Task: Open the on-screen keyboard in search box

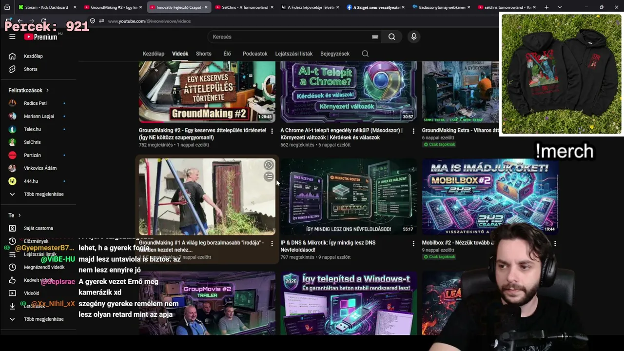Action: pos(375,37)
